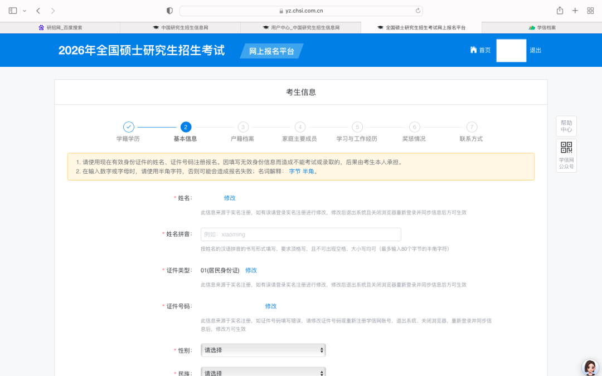Expand the 性别 dropdown

coord(263,350)
